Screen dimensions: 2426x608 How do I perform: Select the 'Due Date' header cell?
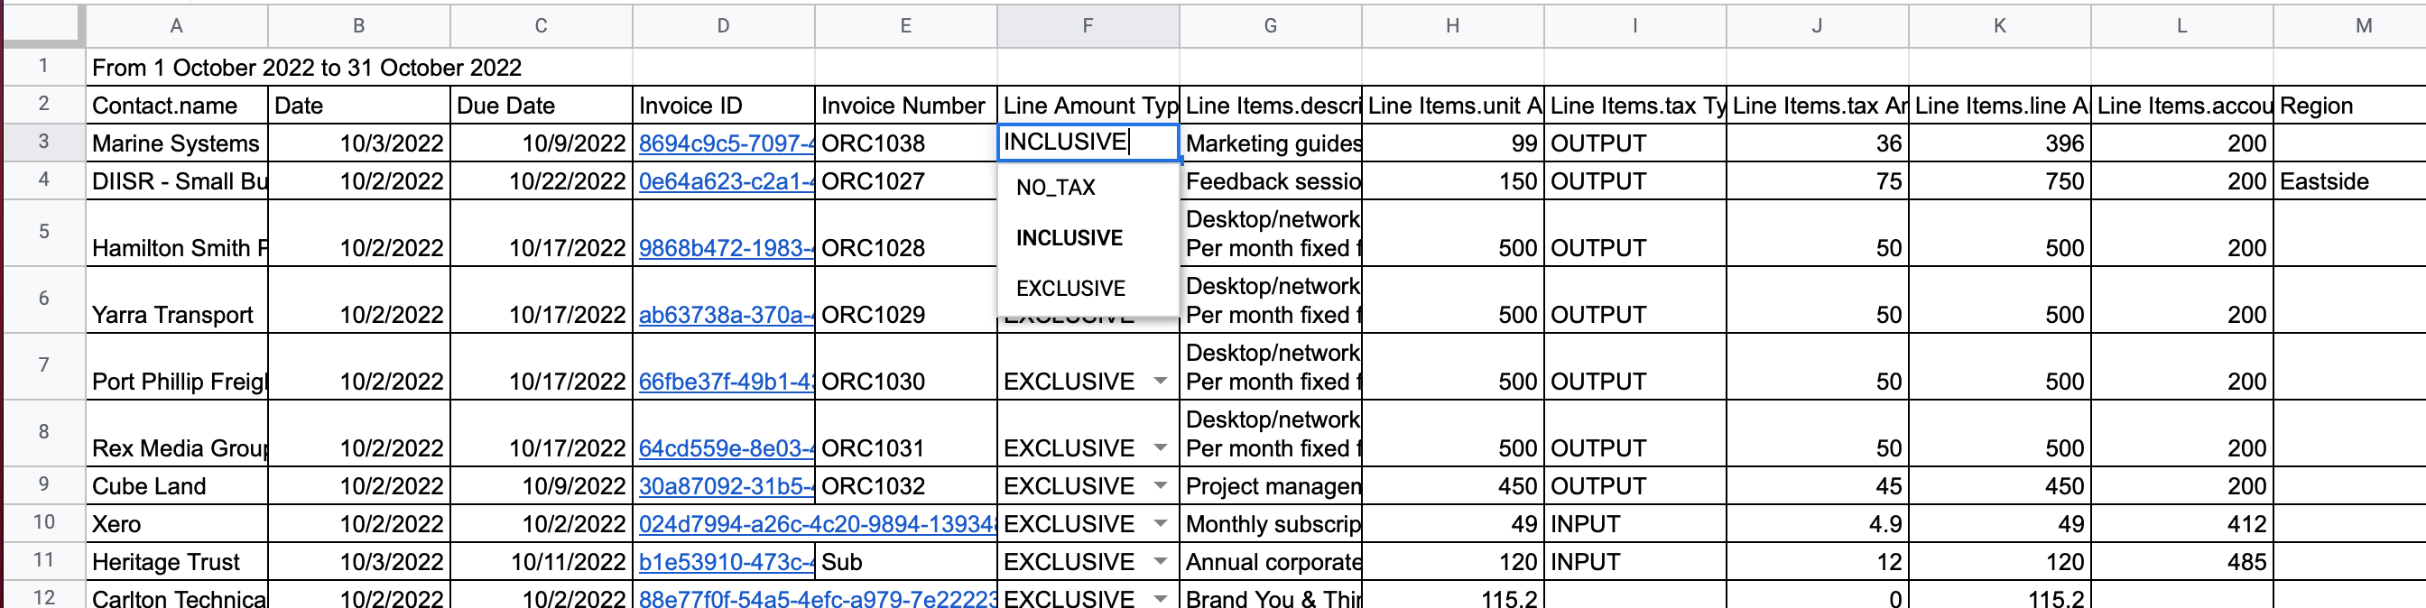tap(542, 106)
